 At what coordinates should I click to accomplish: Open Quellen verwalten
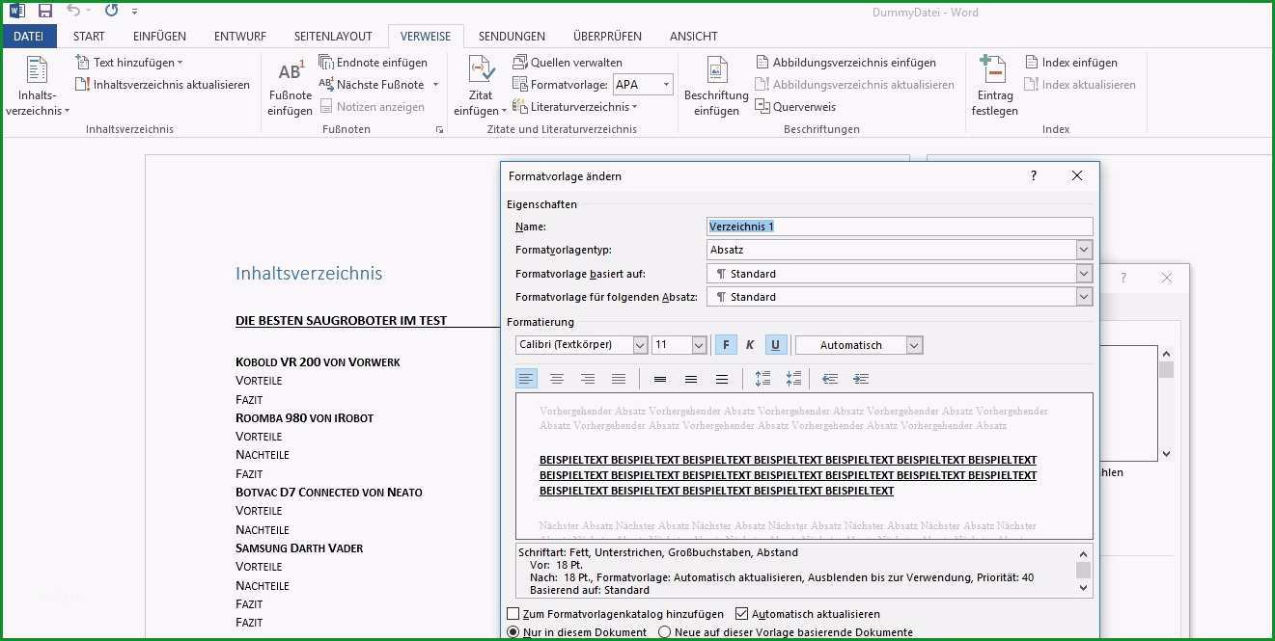pyautogui.click(x=568, y=63)
